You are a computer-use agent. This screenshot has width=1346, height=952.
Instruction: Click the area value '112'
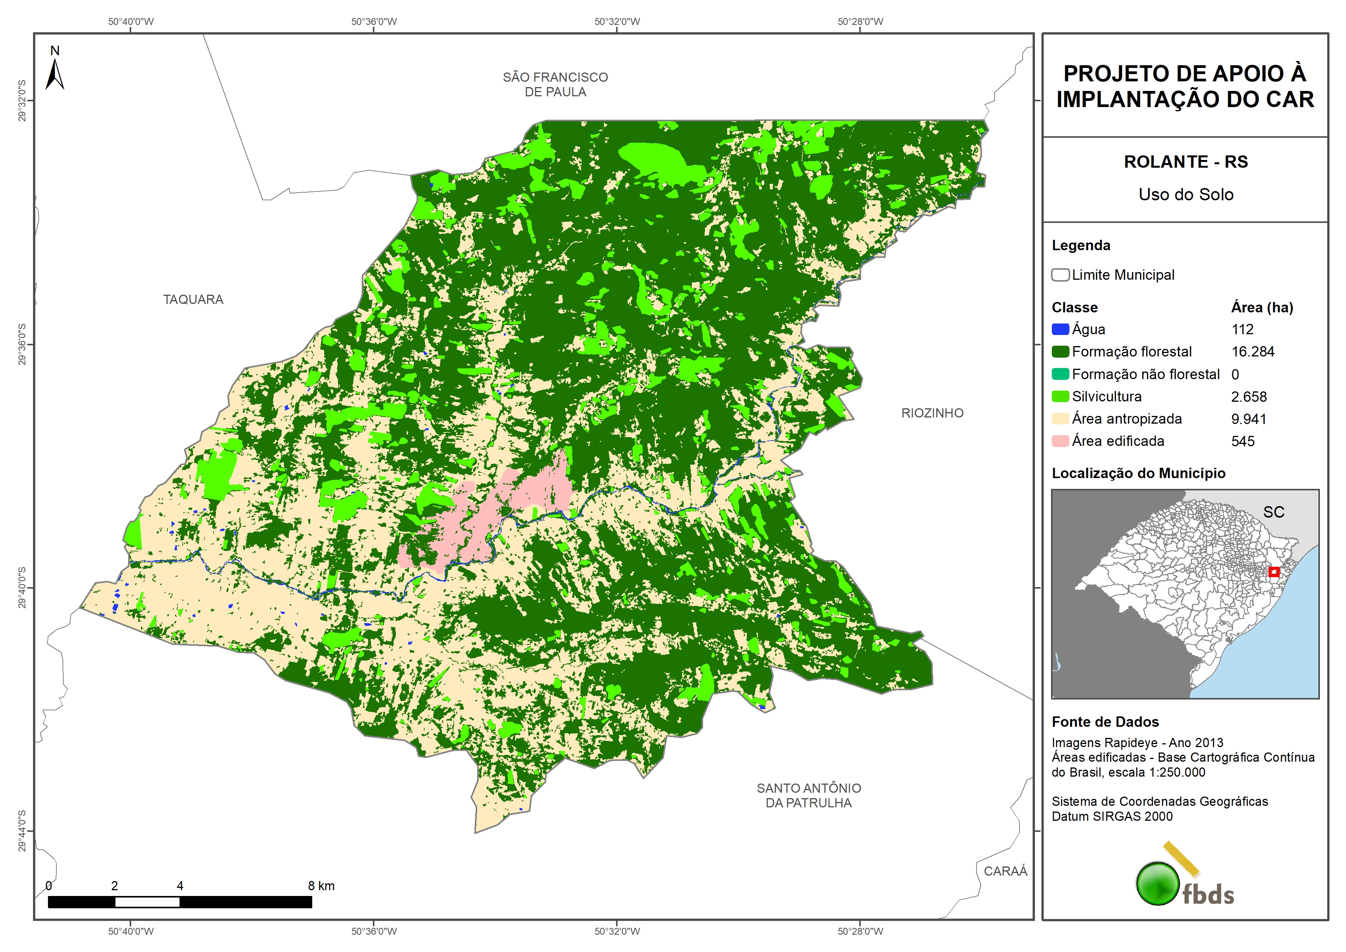click(x=1242, y=329)
